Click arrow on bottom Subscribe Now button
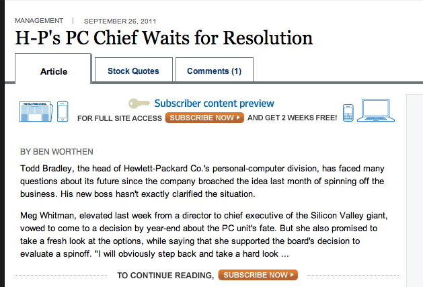The height and width of the screenshot is (287, 423). (x=292, y=275)
